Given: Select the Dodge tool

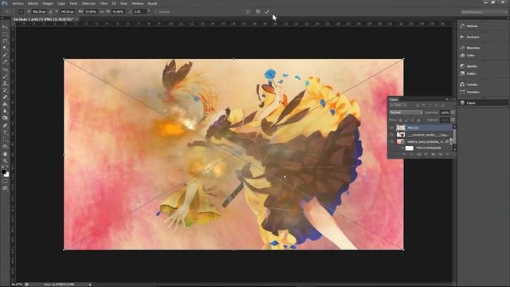Looking at the screenshot, I should click(5, 118).
